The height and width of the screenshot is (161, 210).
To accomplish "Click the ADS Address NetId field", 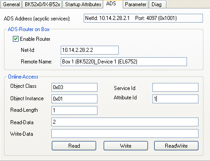I will tap(143, 18).
